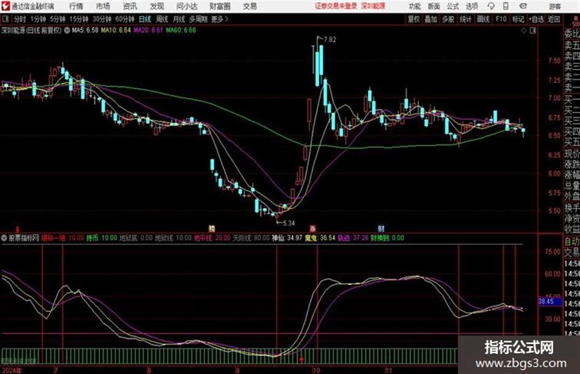The width and height of the screenshot is (580, 374).
Task: Toggle the left panel icon beside 分时
Action: (5, 19)
